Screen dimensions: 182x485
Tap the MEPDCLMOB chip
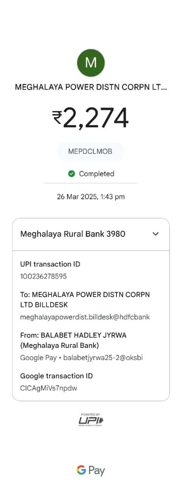(91, 152)
